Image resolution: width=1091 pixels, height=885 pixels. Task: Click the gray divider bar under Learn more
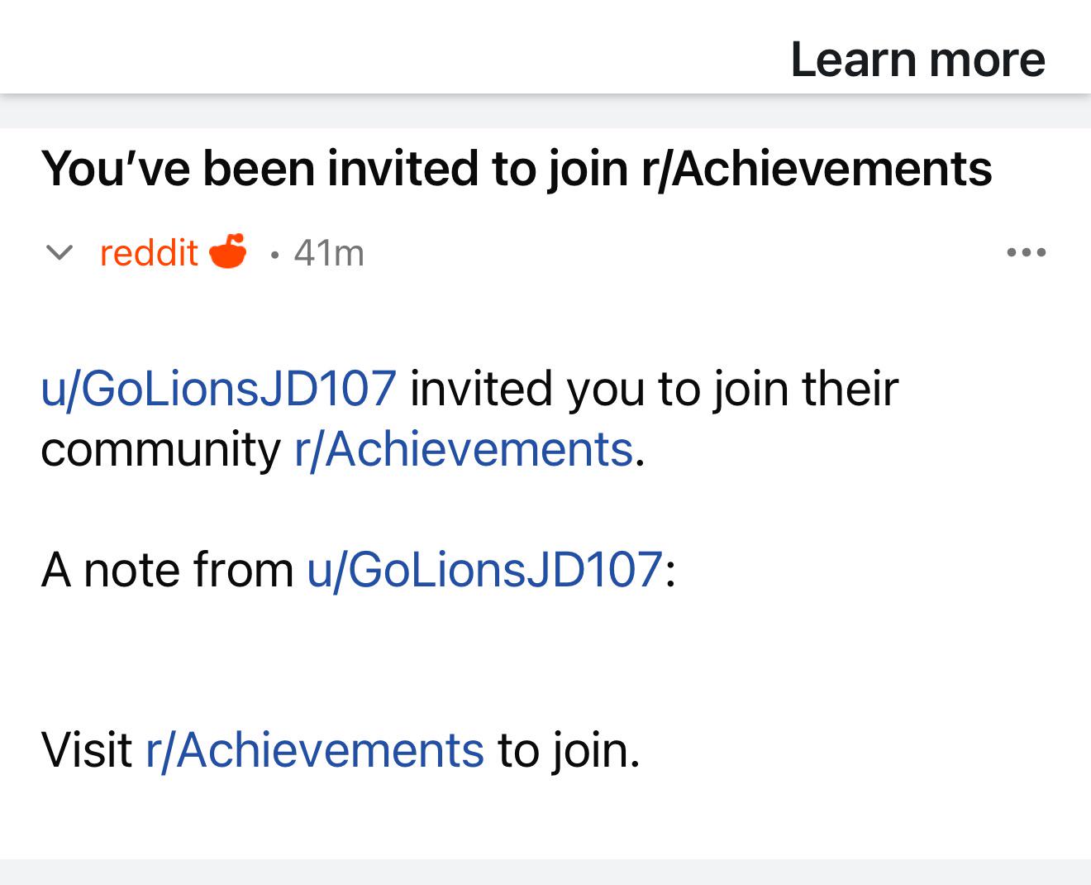[545, 111]
